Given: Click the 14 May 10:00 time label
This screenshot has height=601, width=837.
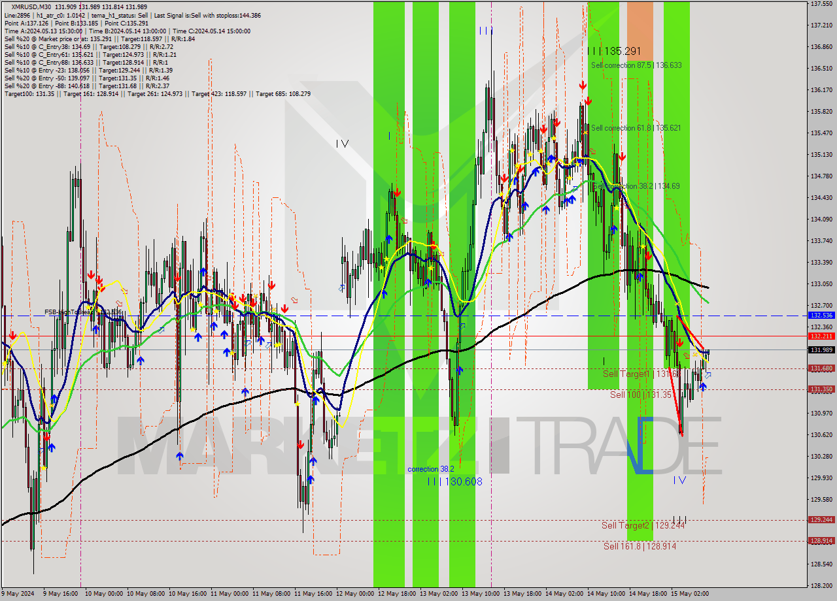Looking at the screenshot, I should tap(605, 594).
